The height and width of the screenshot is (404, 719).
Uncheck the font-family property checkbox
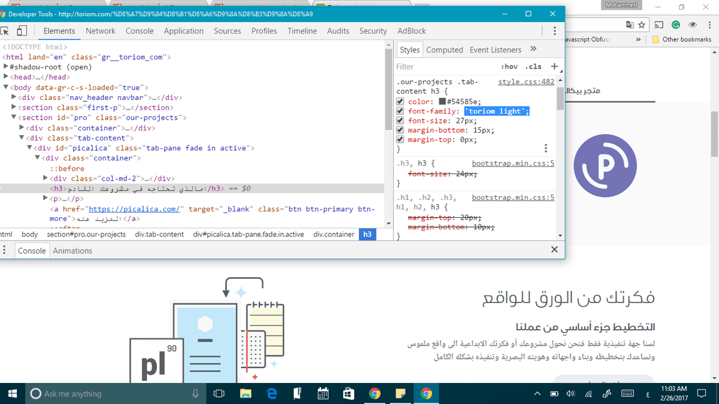pyautogui.click(x=400, y=111)
